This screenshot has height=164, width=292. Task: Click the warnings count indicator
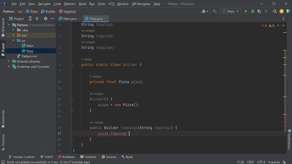[271, 26]
